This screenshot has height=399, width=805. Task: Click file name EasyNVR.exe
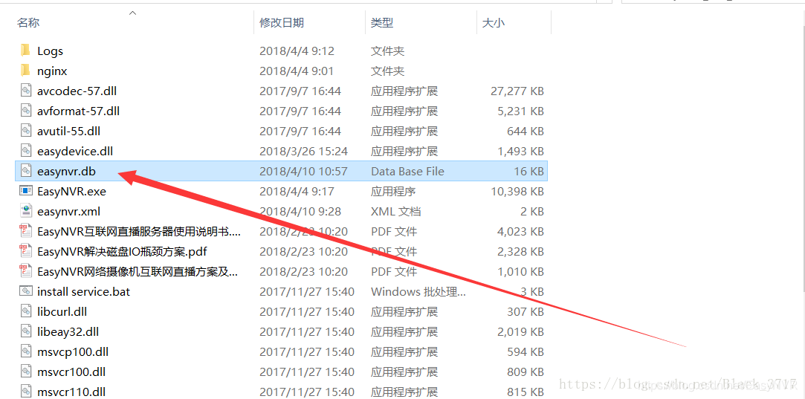coord(72,192)
